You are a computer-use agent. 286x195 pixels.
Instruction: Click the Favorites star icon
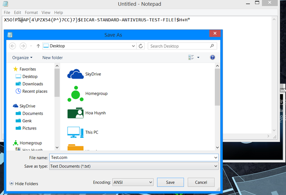click(x=16, y=69)
